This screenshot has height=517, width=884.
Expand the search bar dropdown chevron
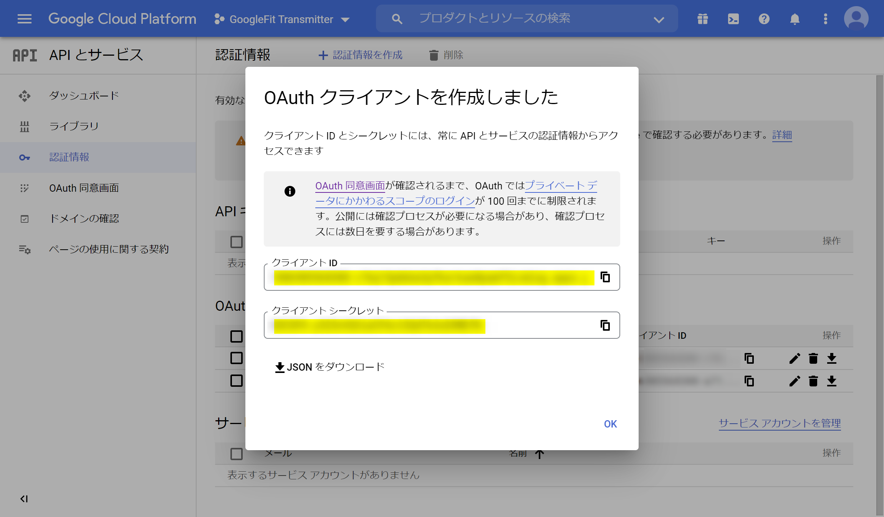(x=659, y=19)
